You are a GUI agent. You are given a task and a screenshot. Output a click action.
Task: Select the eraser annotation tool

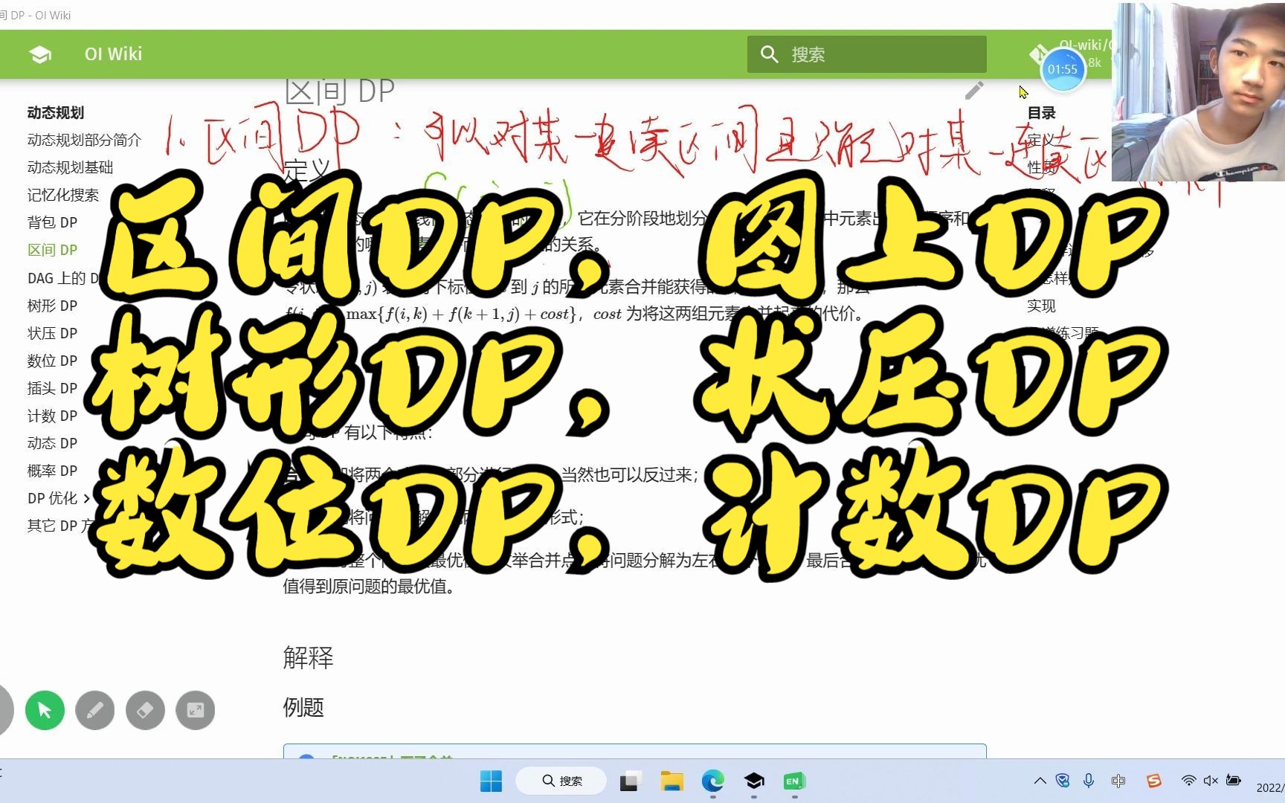tap(145, 711)
